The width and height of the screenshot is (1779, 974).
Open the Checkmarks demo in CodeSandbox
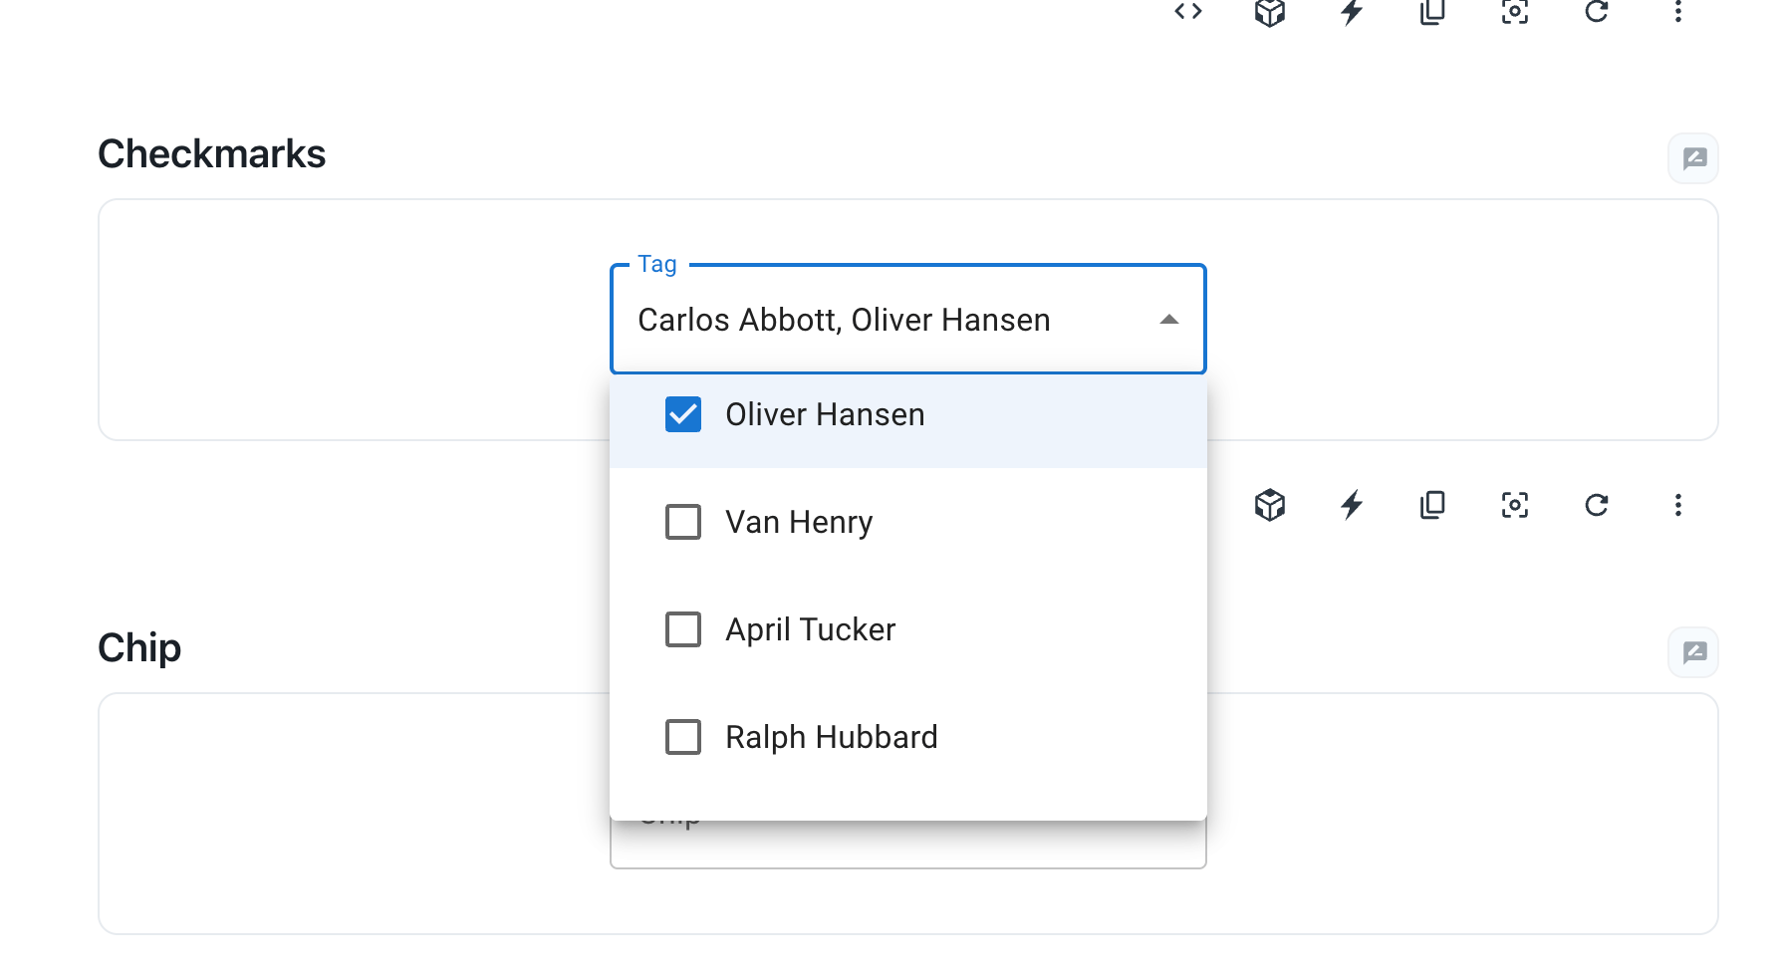click(1270, 13)
